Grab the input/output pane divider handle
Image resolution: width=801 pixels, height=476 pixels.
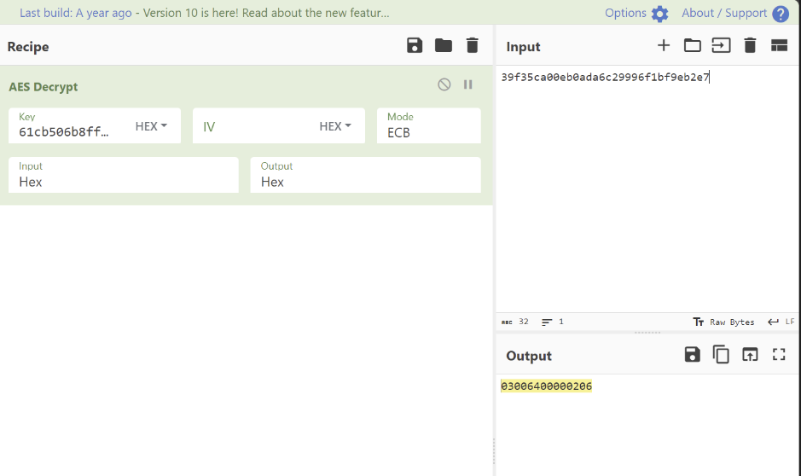[647, 333]
